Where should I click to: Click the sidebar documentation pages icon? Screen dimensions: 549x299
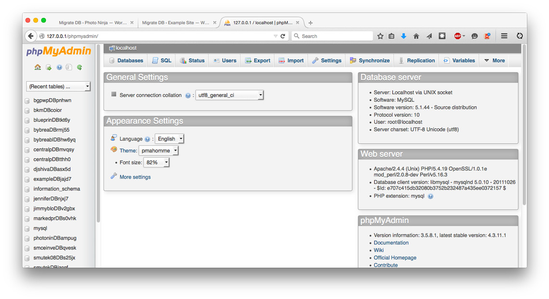click(x=69, y=67)
